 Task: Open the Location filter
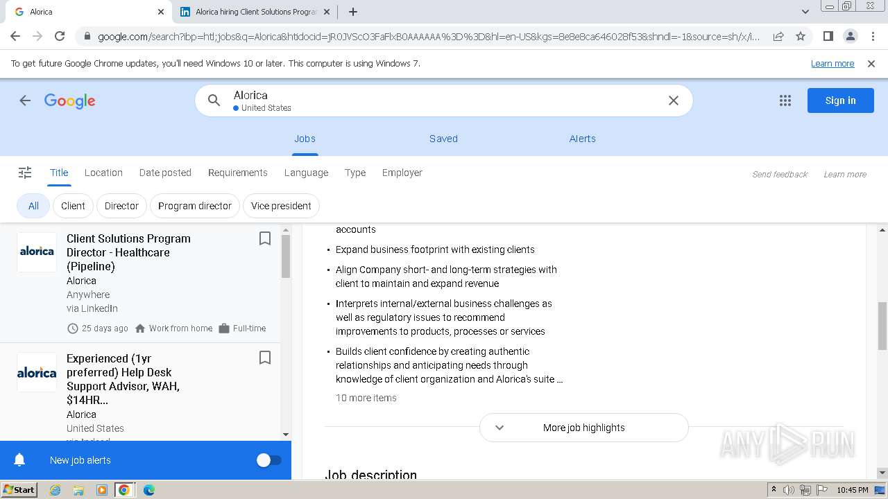[x=103, y=173]
